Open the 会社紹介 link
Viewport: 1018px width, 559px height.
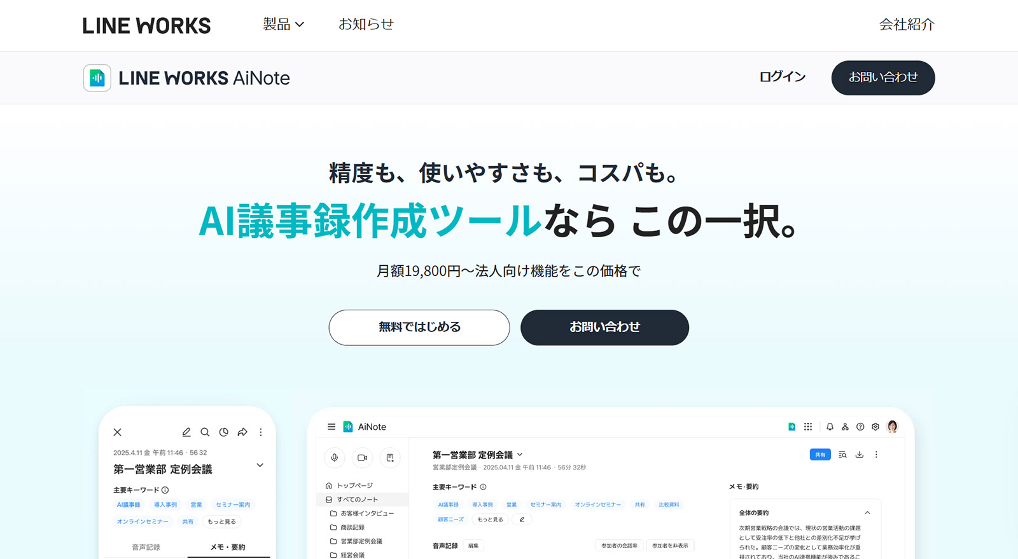(907, 24)
